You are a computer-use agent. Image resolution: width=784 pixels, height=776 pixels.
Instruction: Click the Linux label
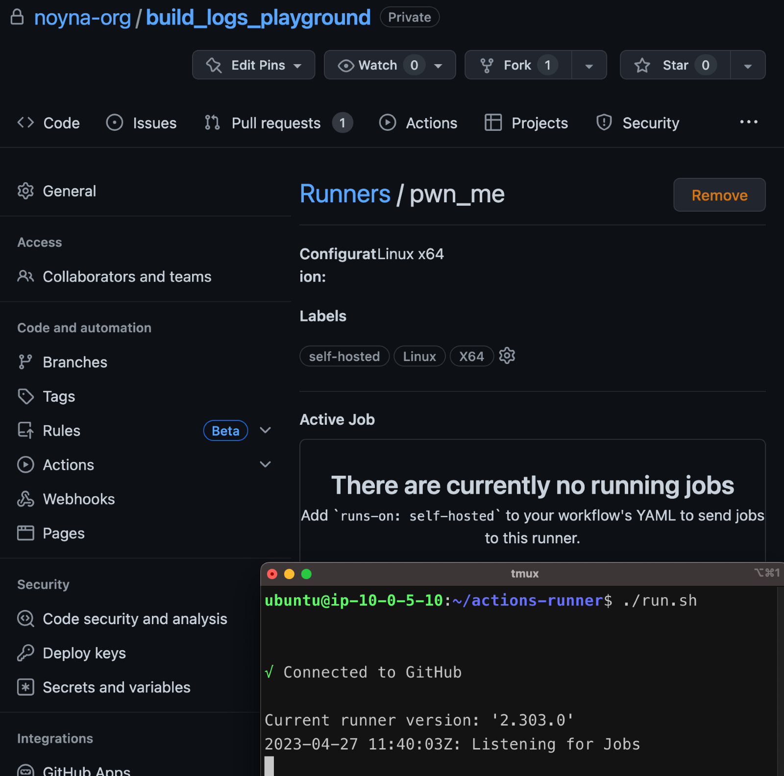click(x=419, y=356)
